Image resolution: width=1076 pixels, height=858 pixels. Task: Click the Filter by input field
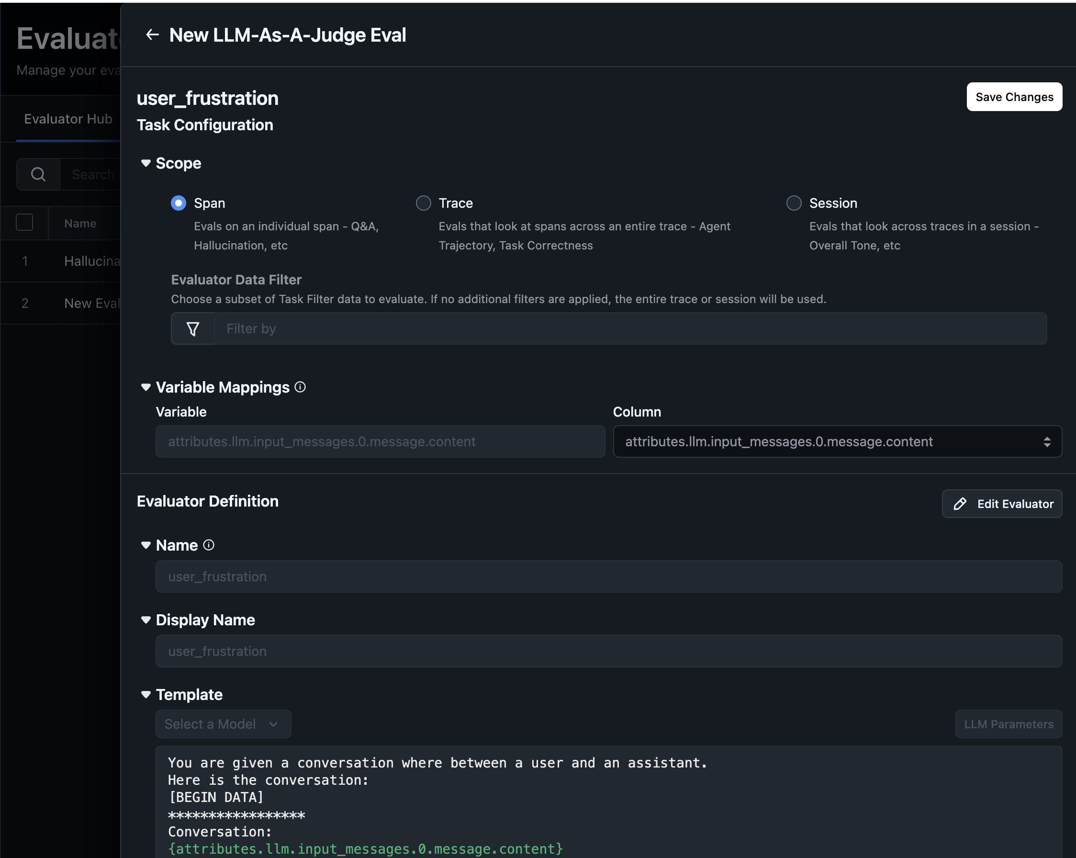coord(630,328)
